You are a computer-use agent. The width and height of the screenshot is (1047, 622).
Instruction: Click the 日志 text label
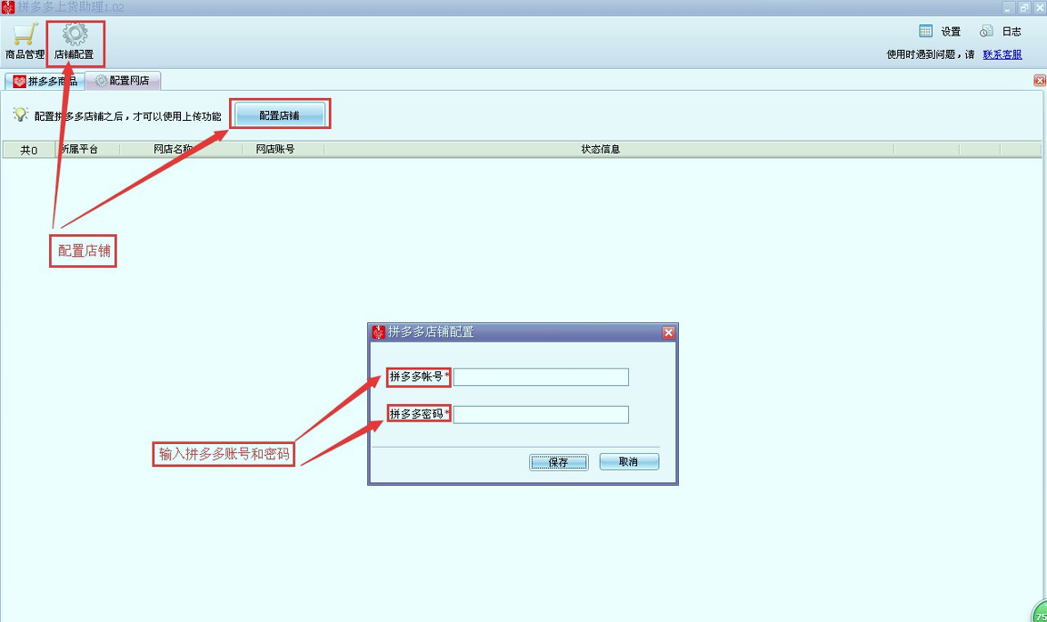click(x=1012, y=32)
